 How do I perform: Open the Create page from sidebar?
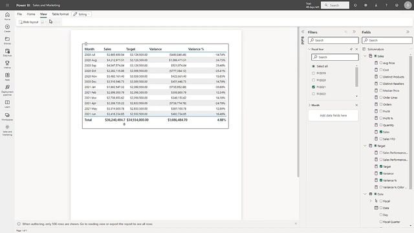(7, 28)
